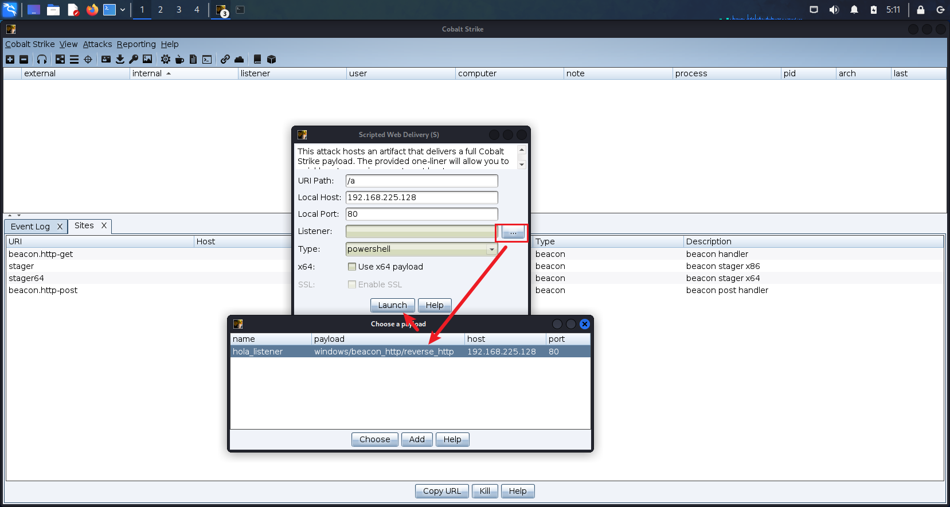
Task: Close the Event Log tab
Action: click(60, 227)
